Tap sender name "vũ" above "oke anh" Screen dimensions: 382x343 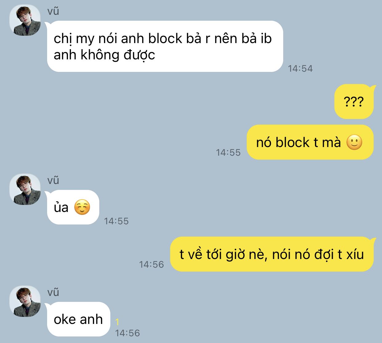[x=53, y=293]
